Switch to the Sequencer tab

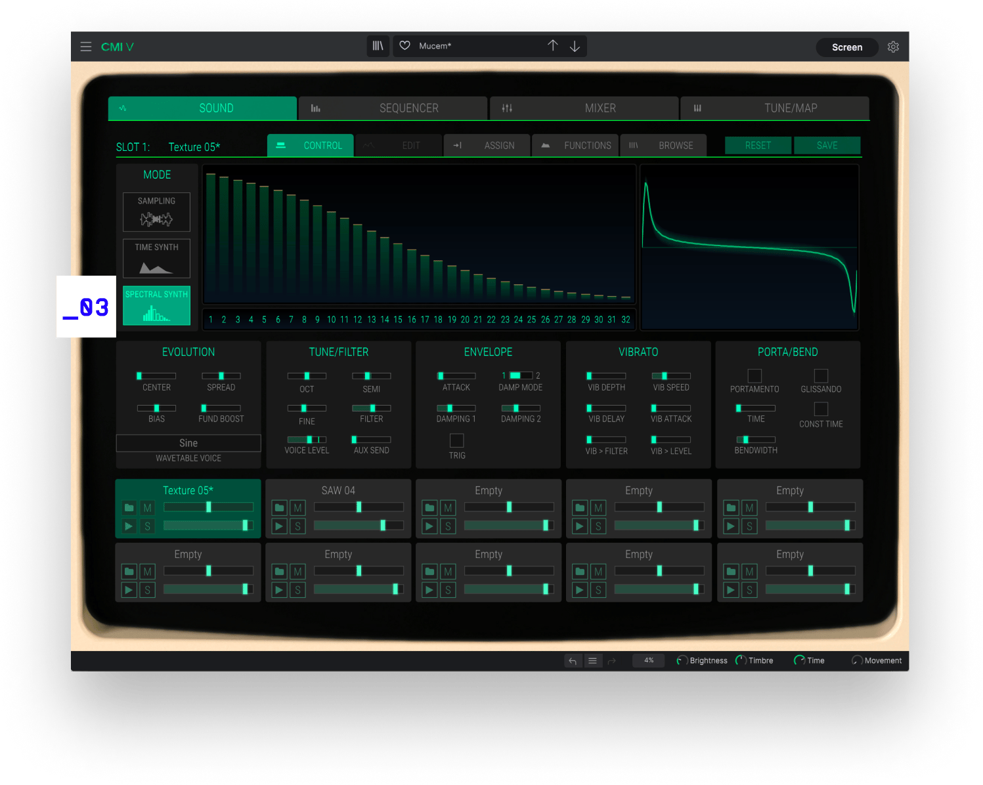click(x=393, y=108)
